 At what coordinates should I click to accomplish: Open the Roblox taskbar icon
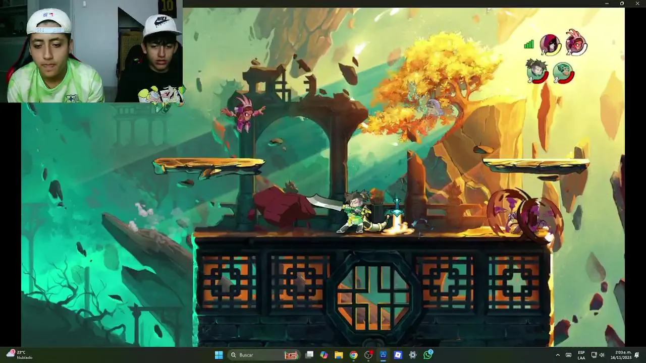pyautogui.click(x=398, y=355)
